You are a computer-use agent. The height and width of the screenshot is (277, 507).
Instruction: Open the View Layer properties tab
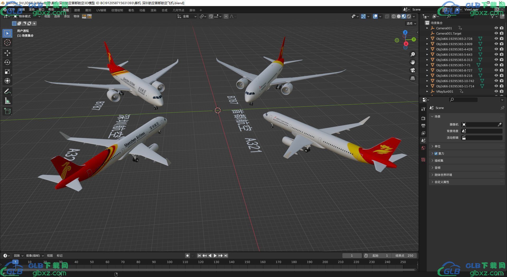[423, 133]
